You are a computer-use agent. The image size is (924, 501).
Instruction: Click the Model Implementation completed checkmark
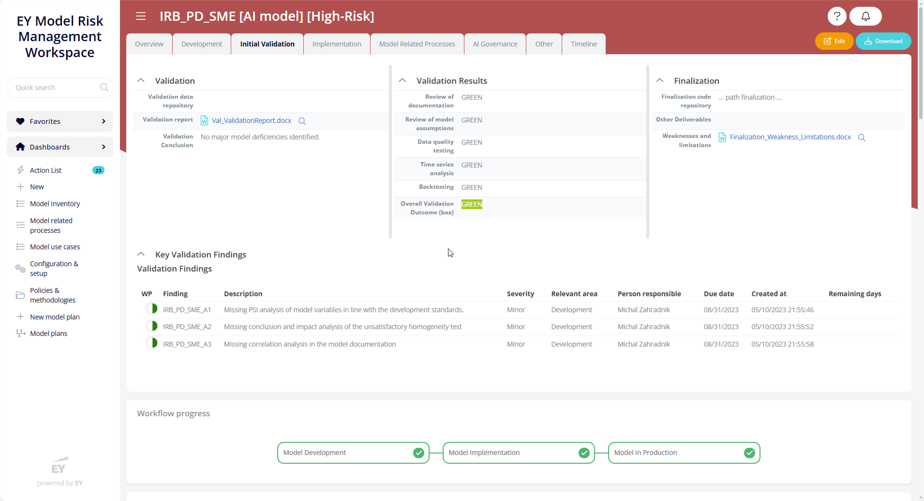[584, 453]
